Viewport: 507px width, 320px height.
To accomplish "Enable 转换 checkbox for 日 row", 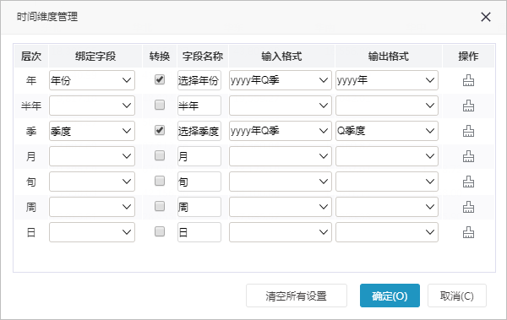I will tap(160, 231).
